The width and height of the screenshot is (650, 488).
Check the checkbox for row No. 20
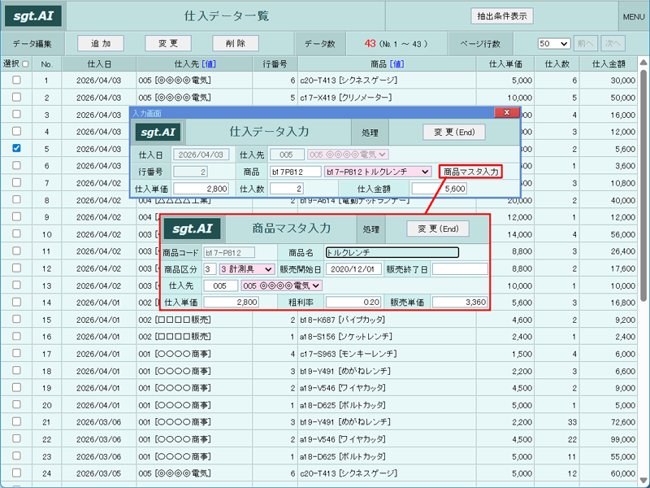click(16, 404)
